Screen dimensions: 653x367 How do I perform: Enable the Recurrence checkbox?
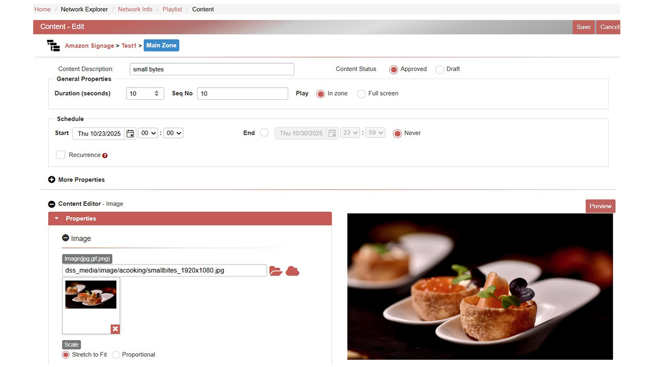click(x=60, y=155)
